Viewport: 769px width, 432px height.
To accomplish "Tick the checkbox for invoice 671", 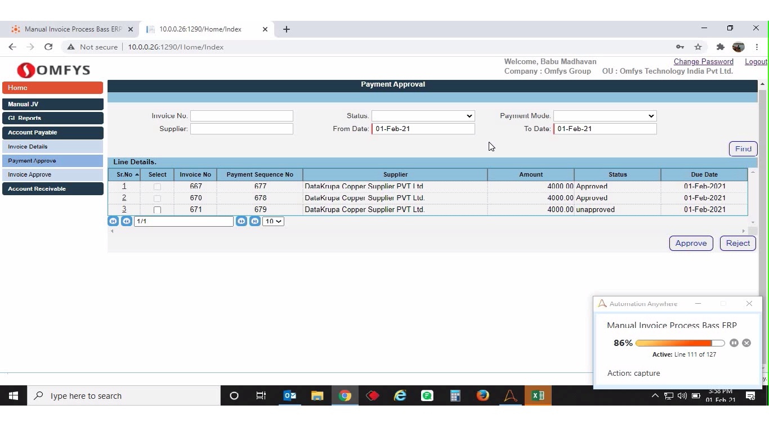I will (157, 210).
